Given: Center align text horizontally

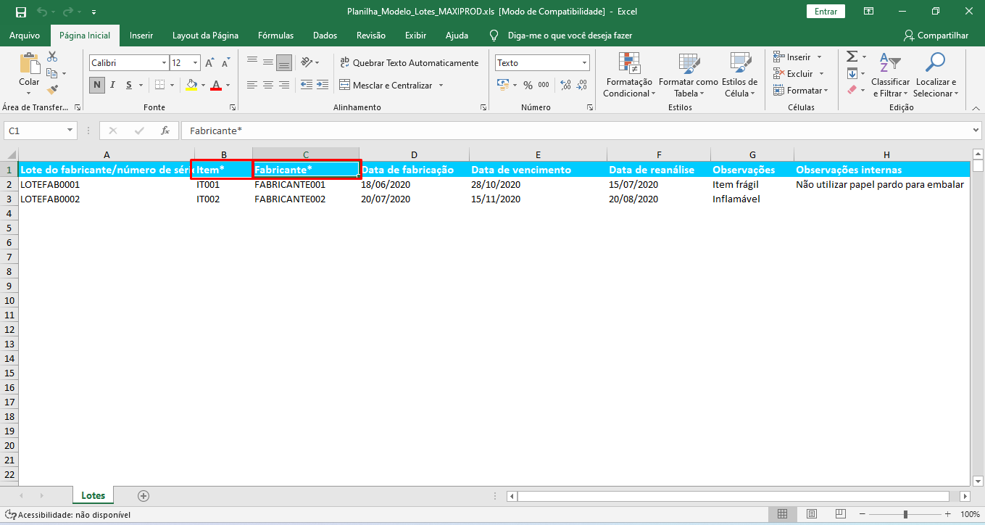Looking at the screenshot, I should pyautogui.click(x=268, y=85).
